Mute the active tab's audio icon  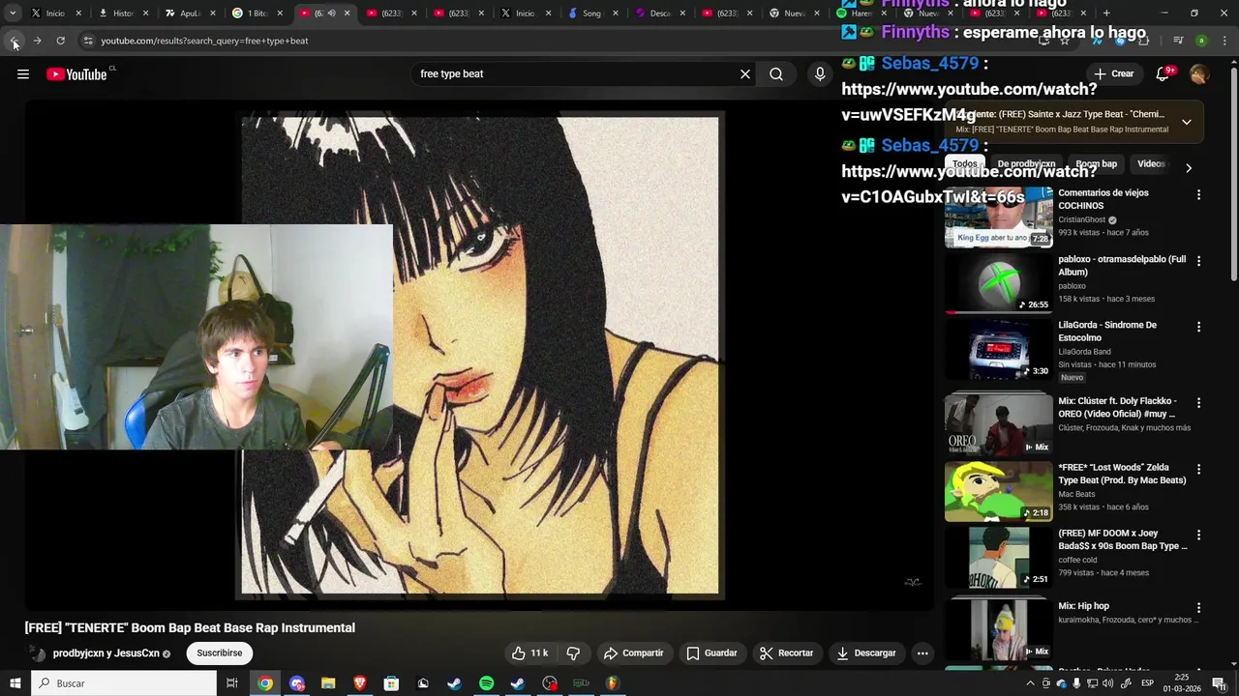(x=332, y=14)
